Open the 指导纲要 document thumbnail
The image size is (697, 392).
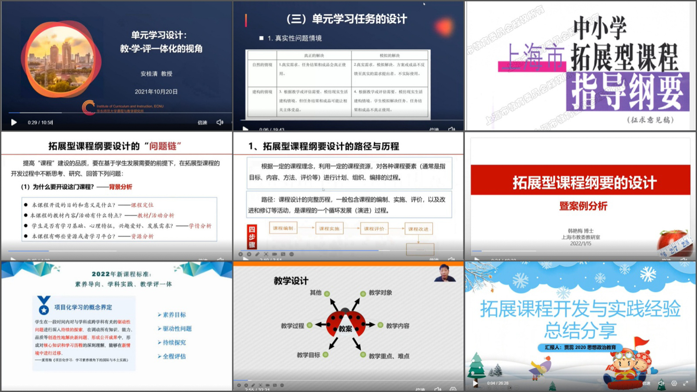(x=580, y=66)
